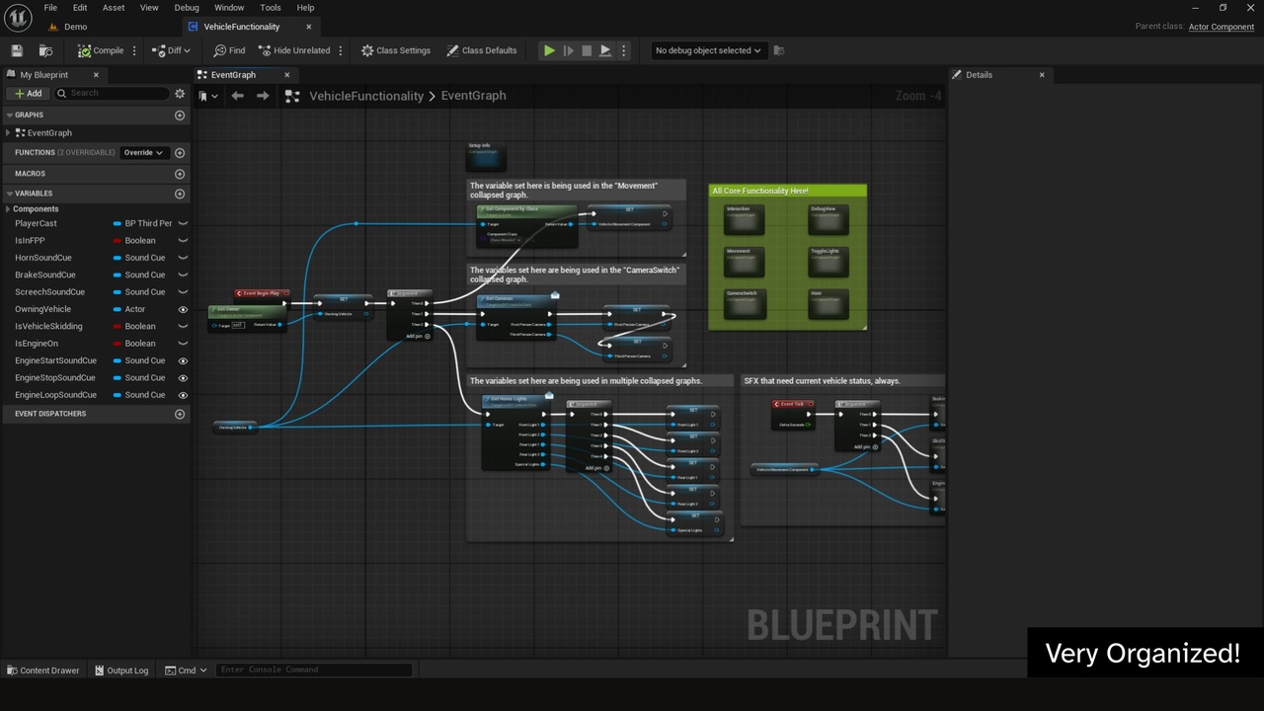Viewport: 1264px width, 711px height.
Task: Switch to the Demo tab
Action: point(75,27)
